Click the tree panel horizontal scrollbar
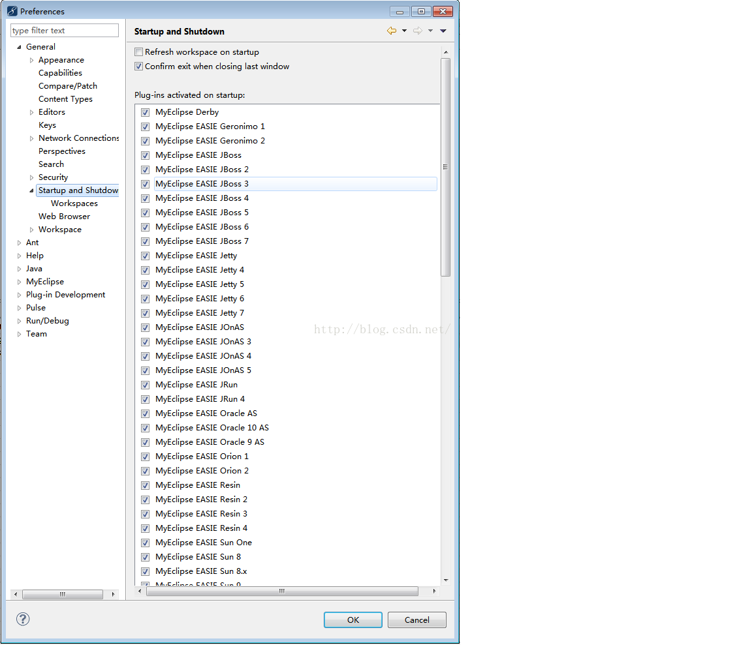This screenshot has height=645, width=752. point(63,594)
